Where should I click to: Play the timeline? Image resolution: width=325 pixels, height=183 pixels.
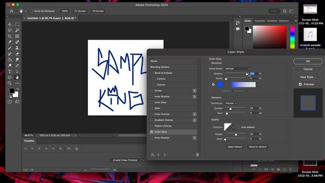click(39, 148)
